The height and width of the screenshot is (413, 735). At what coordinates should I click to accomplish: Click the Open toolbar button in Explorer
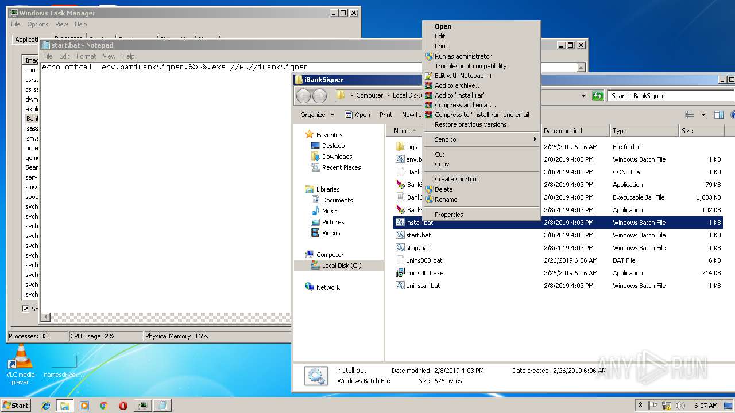[357, 115]
